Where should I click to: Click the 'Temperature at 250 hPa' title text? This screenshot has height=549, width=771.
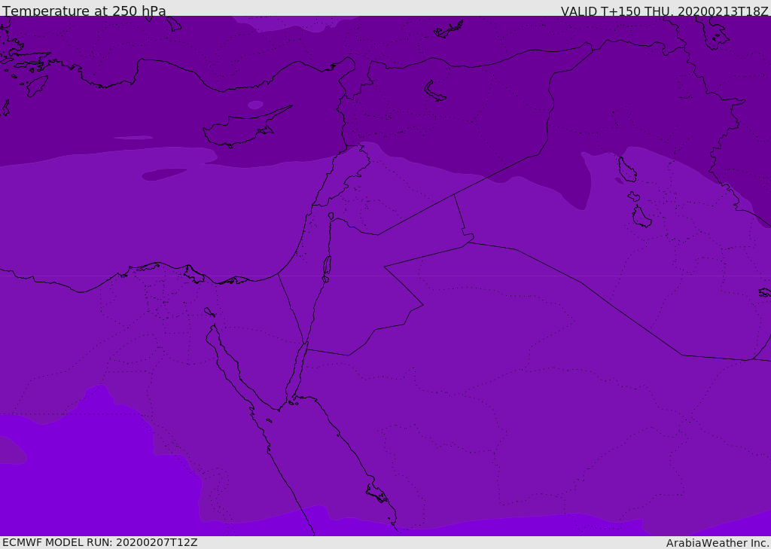[x=84, y=11]
